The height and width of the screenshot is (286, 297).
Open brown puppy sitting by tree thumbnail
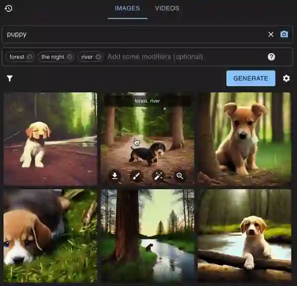tap(245, 139)
